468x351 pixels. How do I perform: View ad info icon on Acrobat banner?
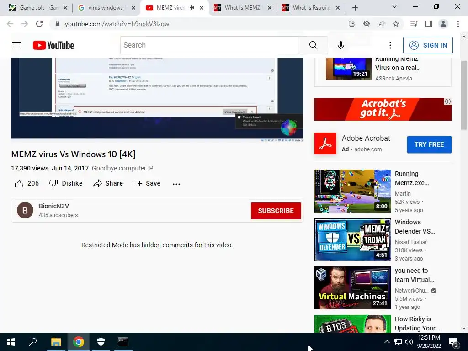448,101
